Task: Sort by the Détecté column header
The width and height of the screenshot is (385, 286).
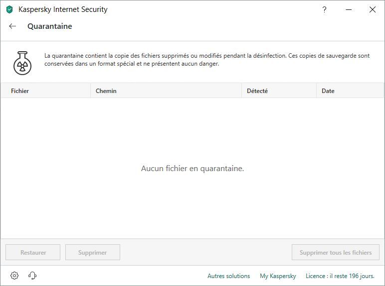Action: point(257,91)
